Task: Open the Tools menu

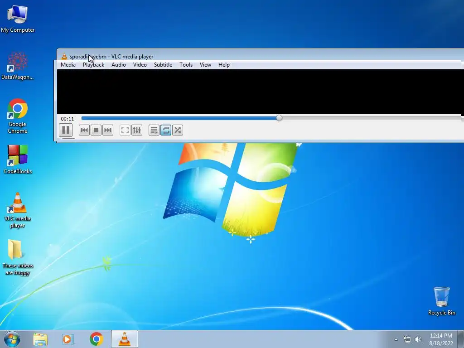Action: (x=186, y=65)
